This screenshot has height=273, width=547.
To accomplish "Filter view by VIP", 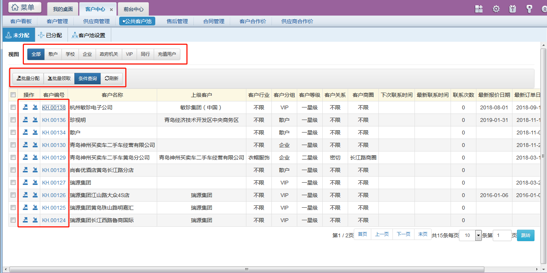I will click(129, 54).
